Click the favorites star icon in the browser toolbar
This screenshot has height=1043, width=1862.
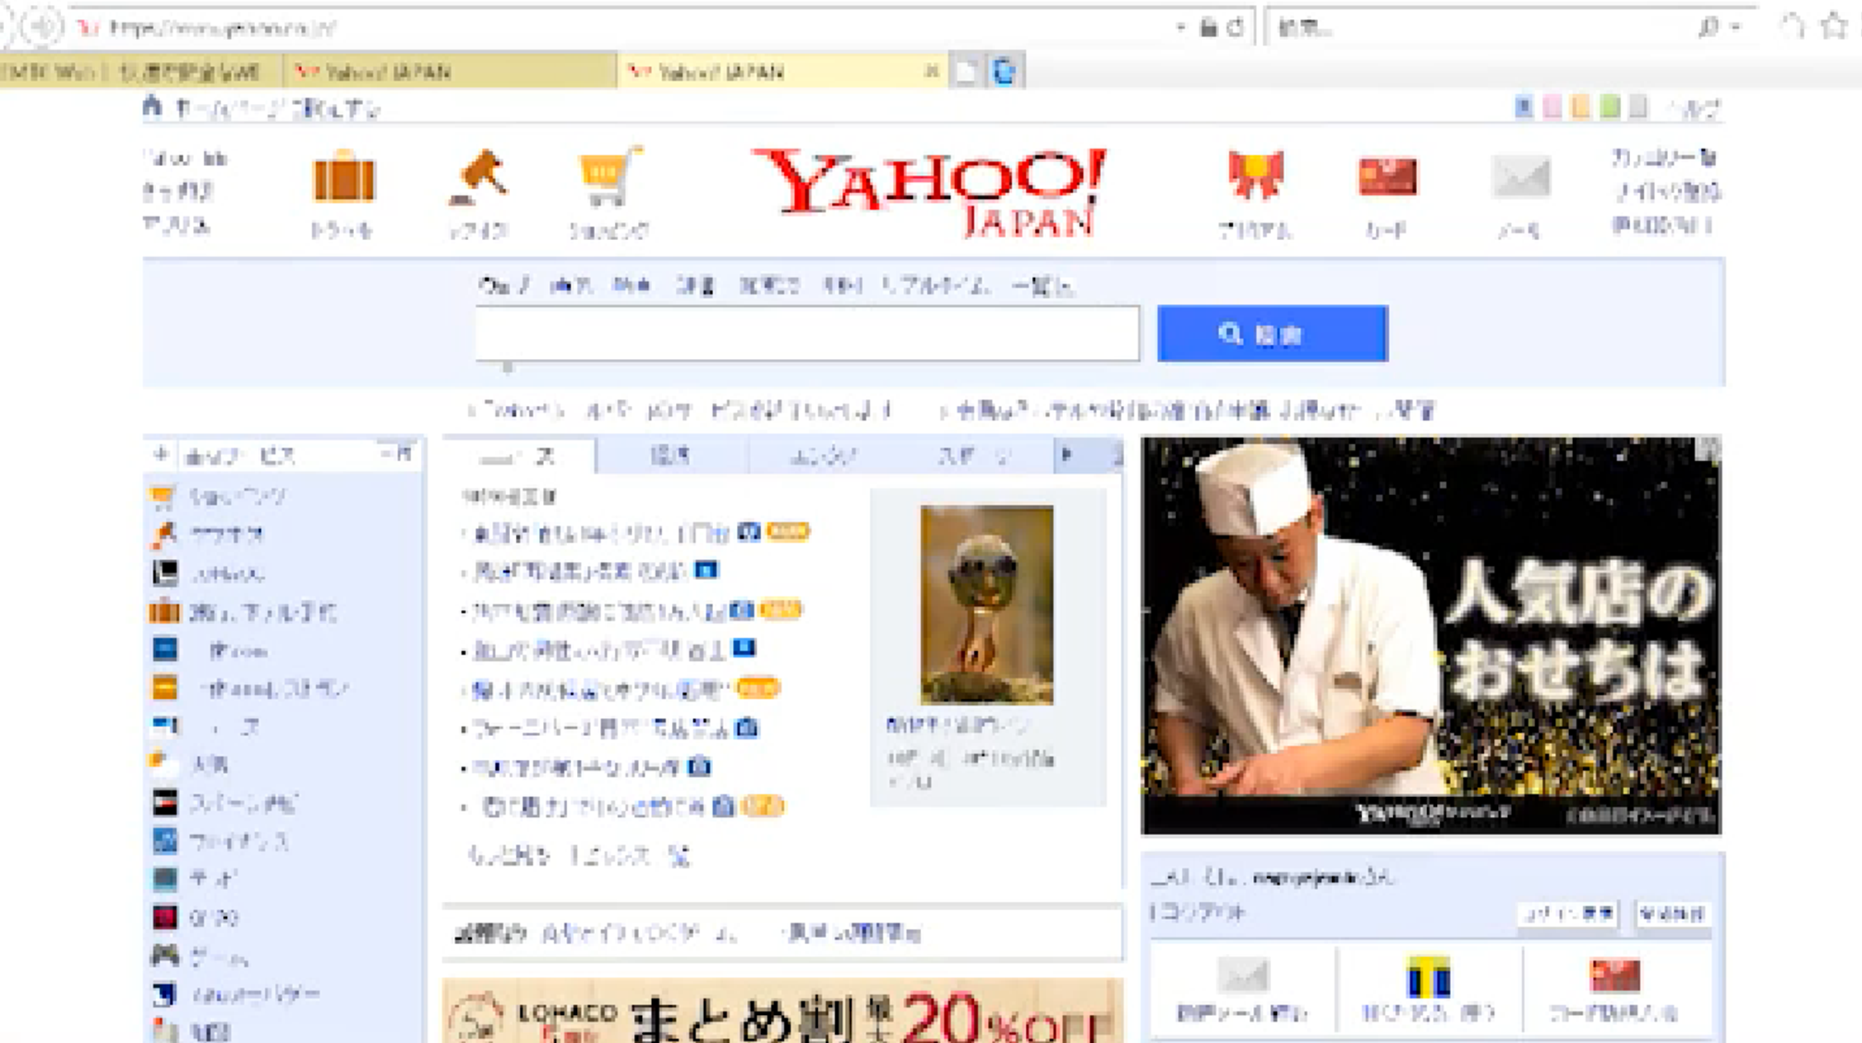pyautogui.click(x=1834, y=26)
